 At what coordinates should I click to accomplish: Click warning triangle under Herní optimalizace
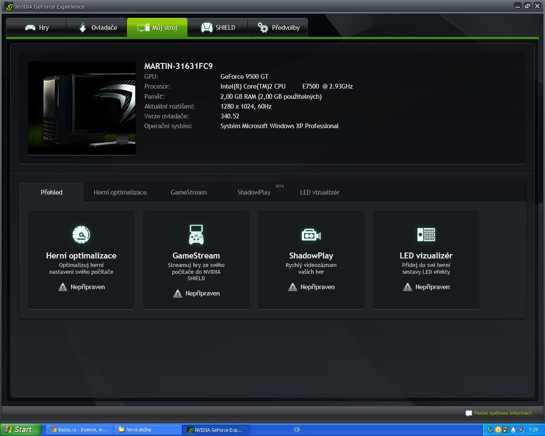(63, 287)
